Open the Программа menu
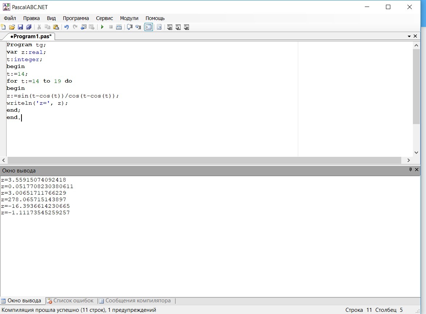 pos(76,18)
